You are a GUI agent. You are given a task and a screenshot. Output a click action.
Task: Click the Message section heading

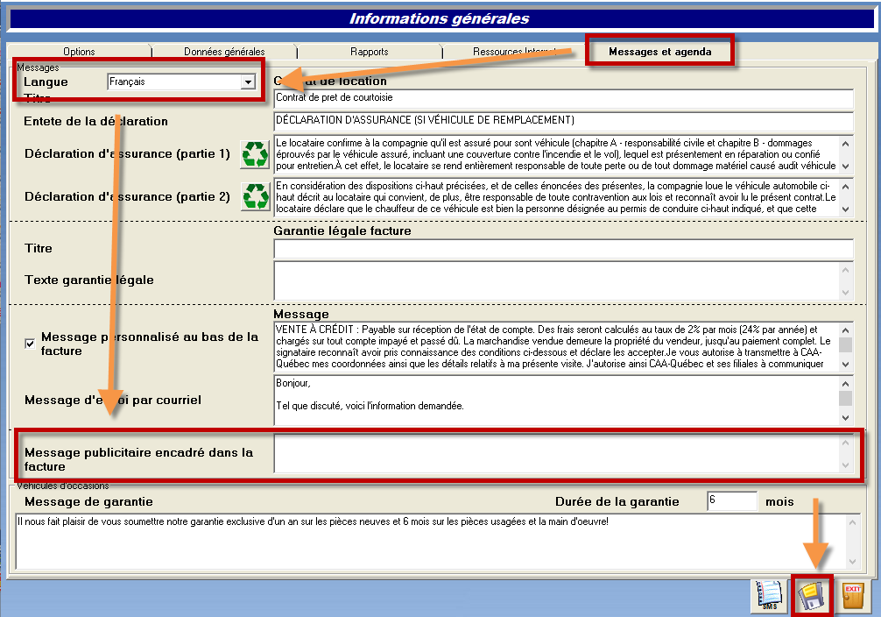(301, 314)
